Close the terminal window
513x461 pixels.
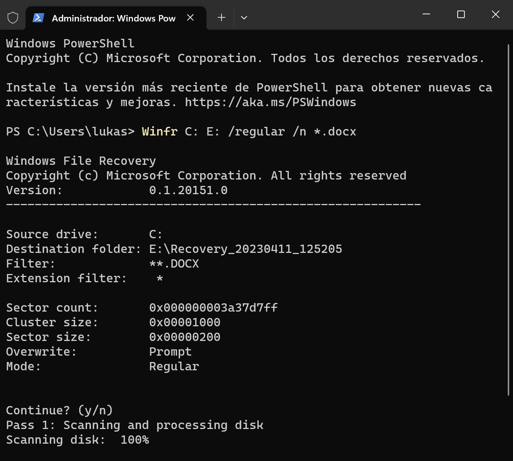click(x=496, y=14)
